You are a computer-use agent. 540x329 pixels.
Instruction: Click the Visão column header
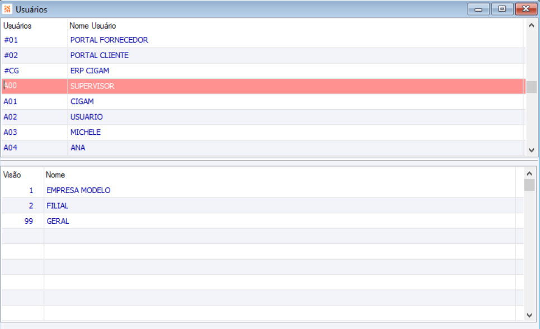[x=12, y=175]
